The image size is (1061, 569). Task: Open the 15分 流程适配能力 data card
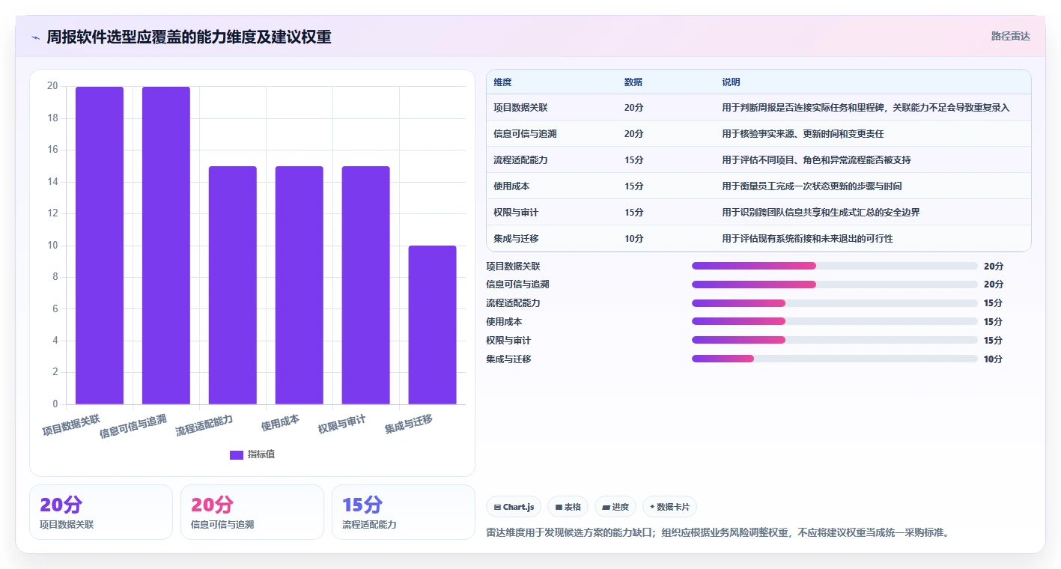click(404, 512)
